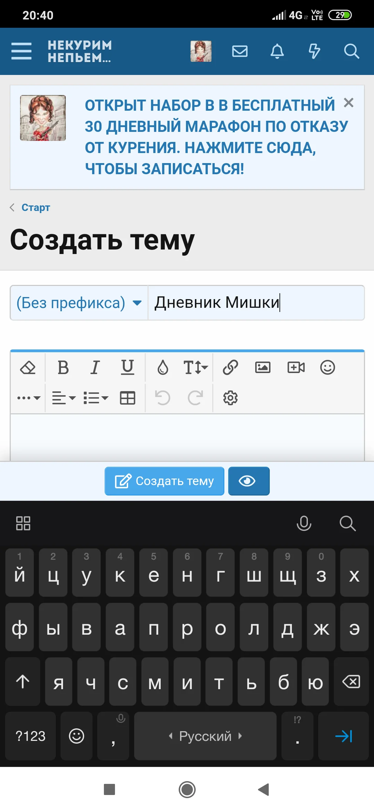The image size is (374, 812).
Task: Toggle underline formatting
Action: [127, 367]
